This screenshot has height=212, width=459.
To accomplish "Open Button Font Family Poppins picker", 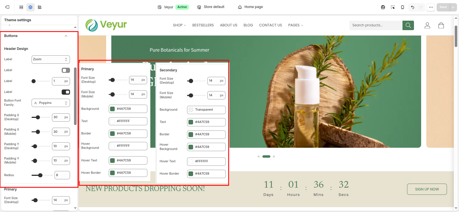I will tap(50, 103).
